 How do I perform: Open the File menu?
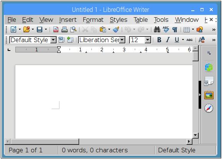click(12, 20)
